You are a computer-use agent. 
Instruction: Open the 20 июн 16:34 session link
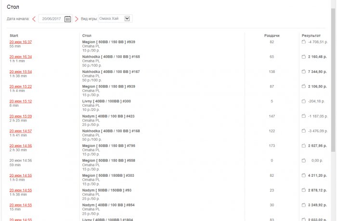21,57
